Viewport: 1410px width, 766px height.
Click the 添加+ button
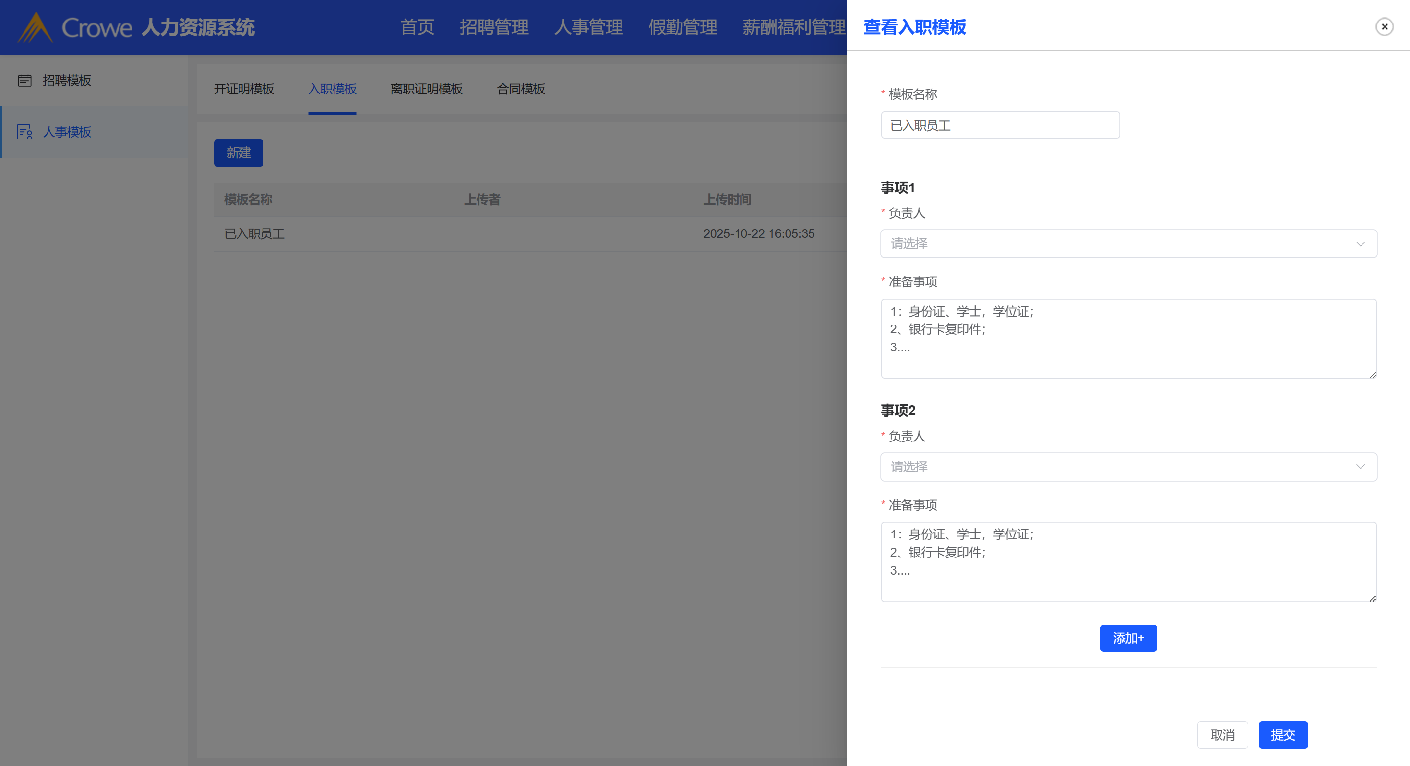(1128, 638)
